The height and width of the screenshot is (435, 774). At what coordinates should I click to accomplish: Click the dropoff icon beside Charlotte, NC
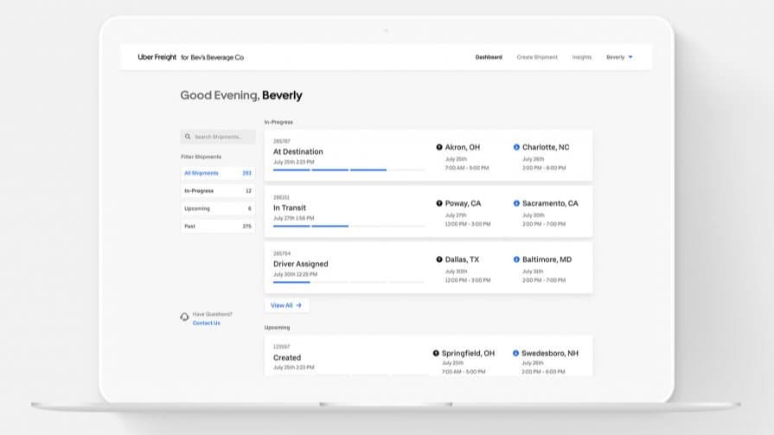[516, 147]
